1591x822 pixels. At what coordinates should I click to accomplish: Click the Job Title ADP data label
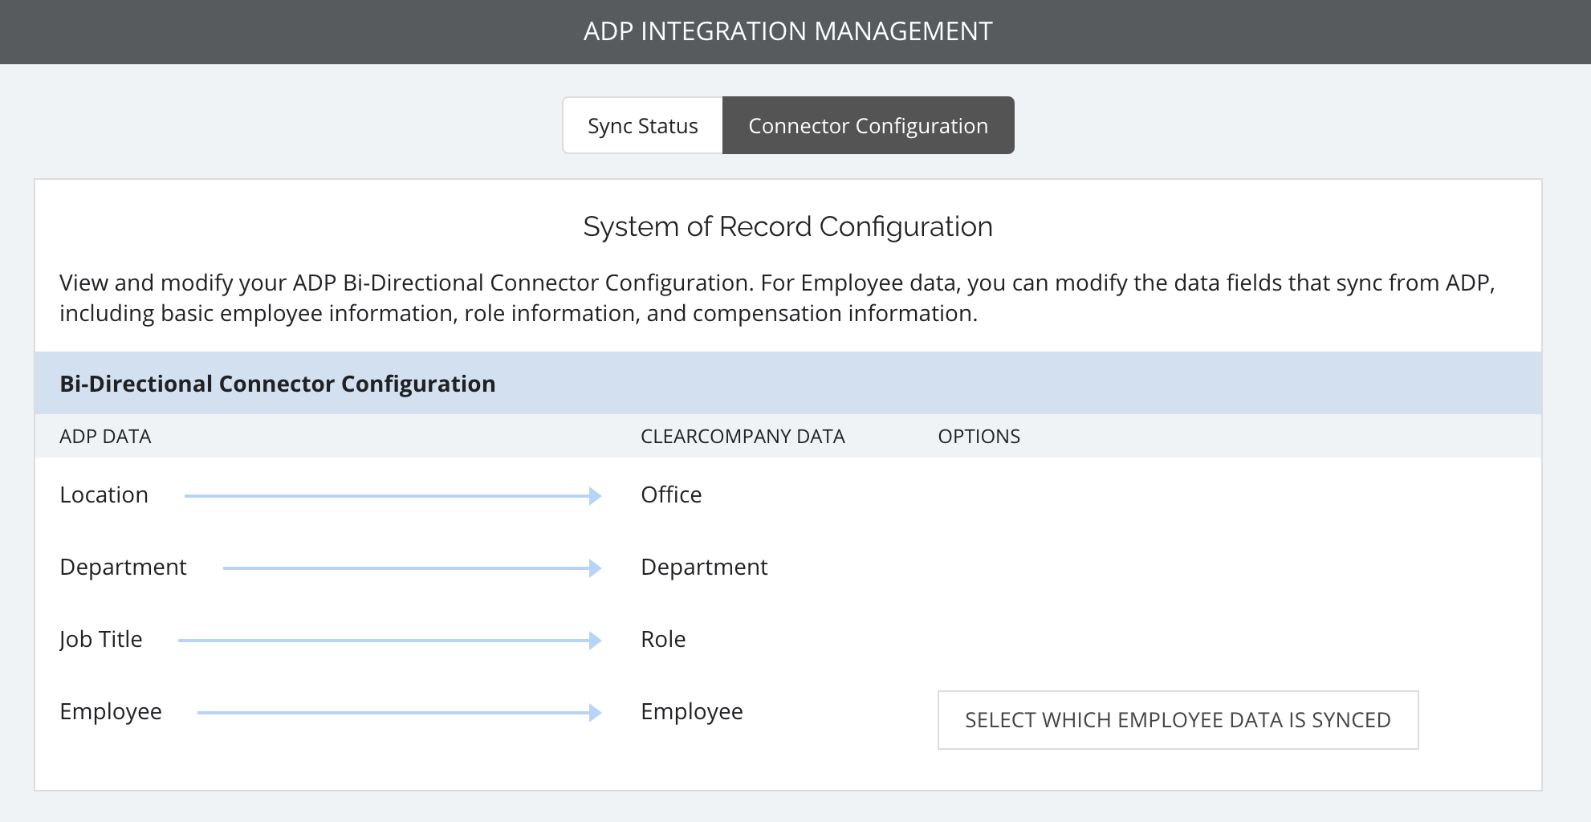coord(101,639)
